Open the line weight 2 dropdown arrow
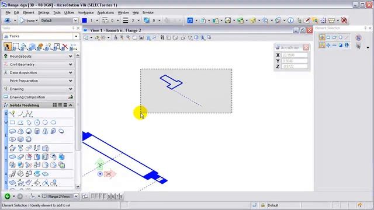The height and width of the screenshot is (210, 374). click(x=138, y=20)
